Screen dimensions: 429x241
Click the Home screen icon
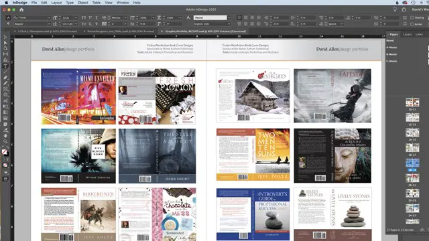(x=21, y=9)
